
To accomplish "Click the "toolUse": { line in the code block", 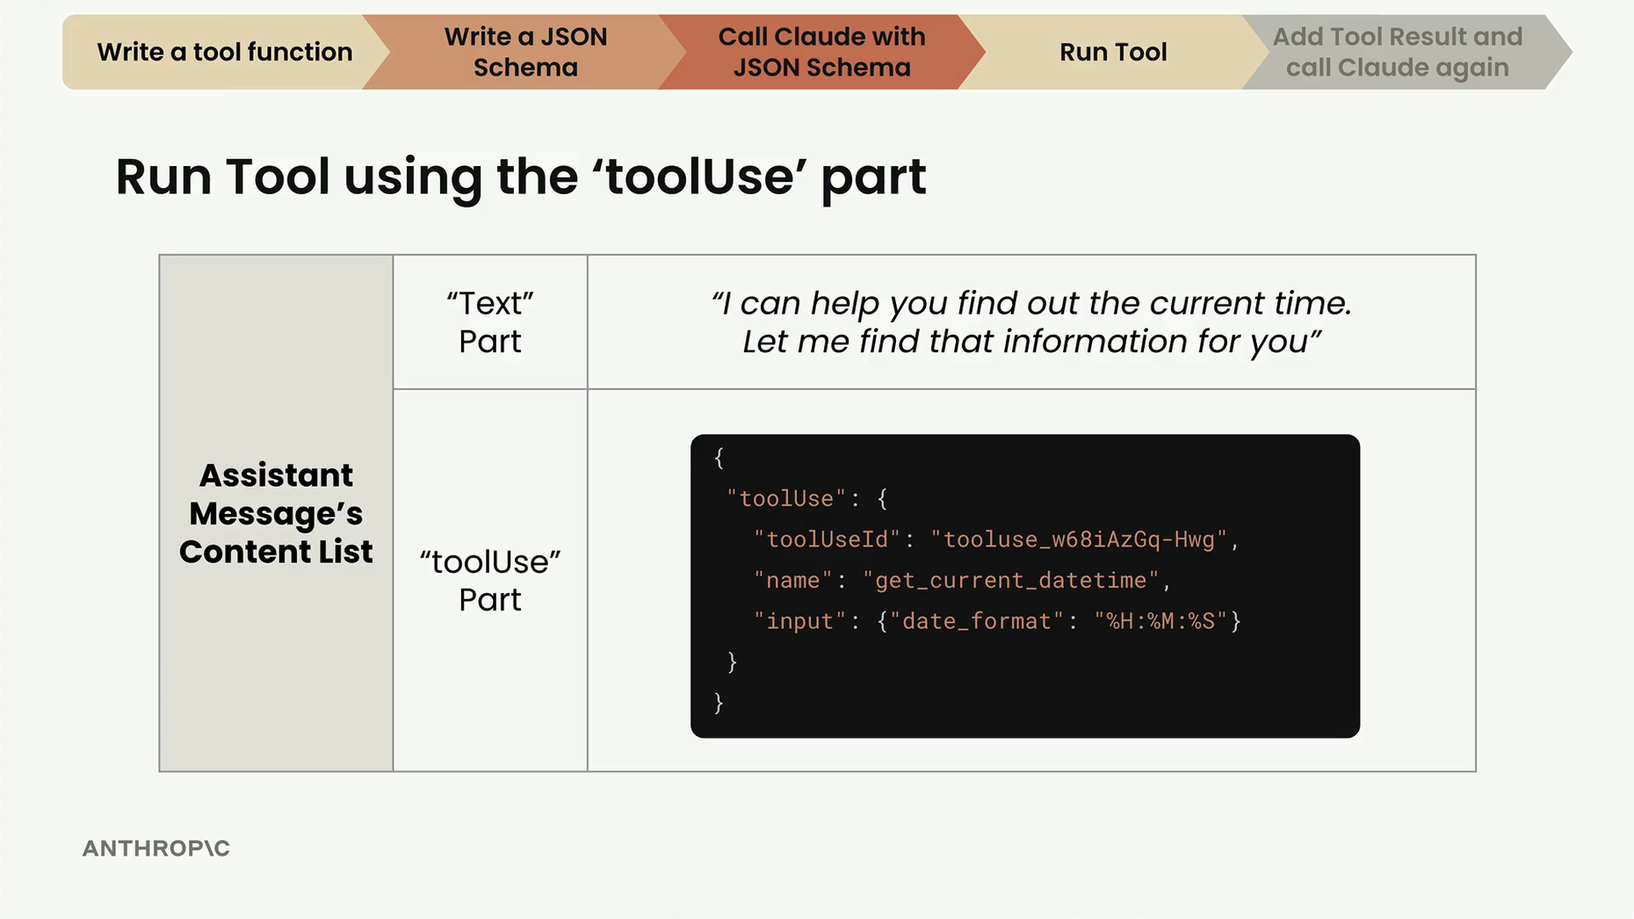I will pyautogui.click(x=807, y=499).
